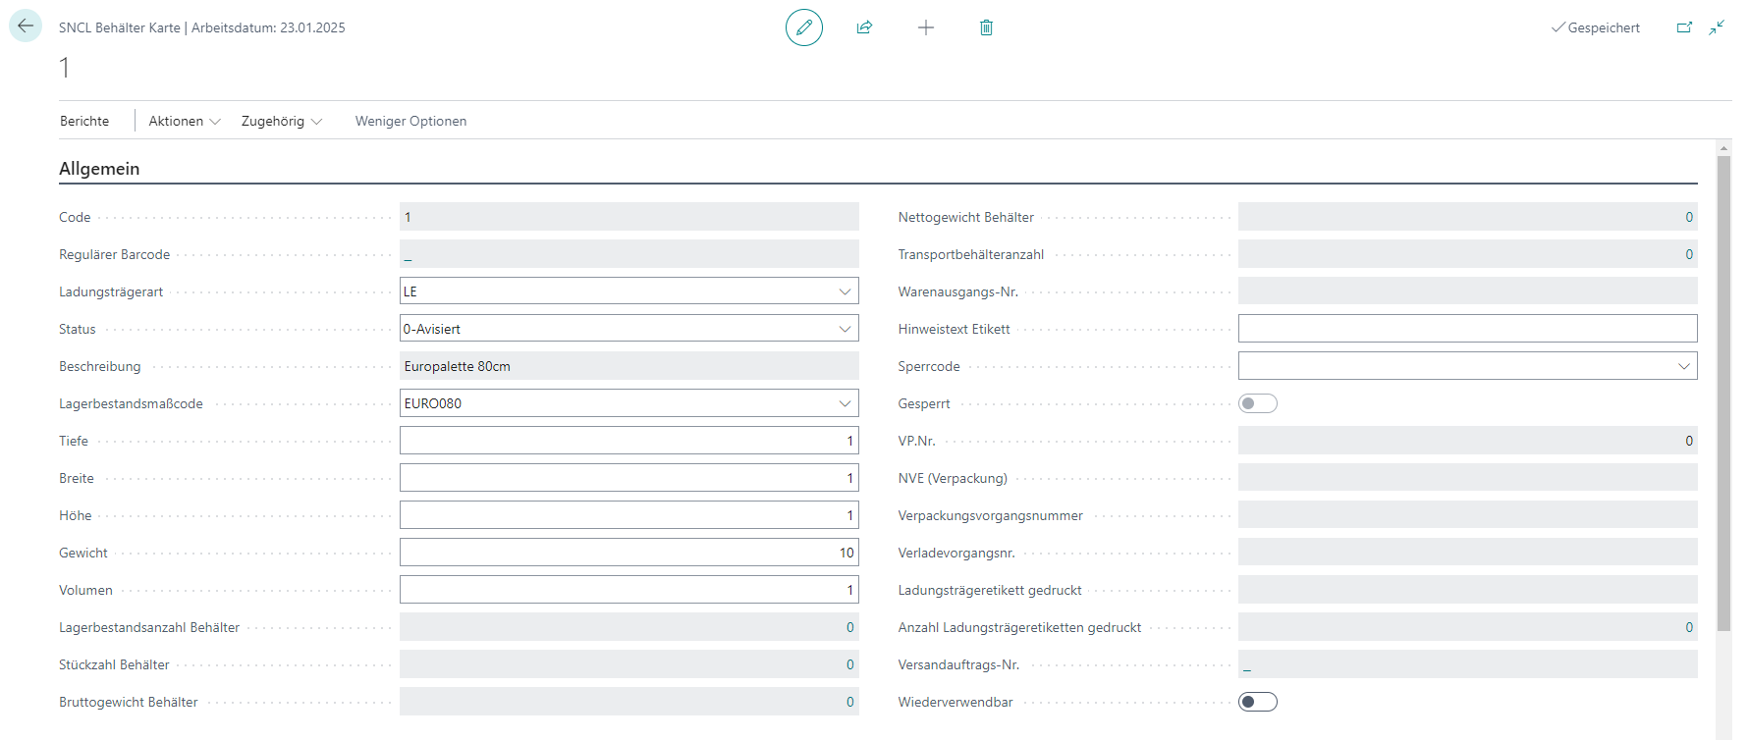Click the pencil edit icon
The height and width of the screenshot is (740, 1748).
(803, 27)
